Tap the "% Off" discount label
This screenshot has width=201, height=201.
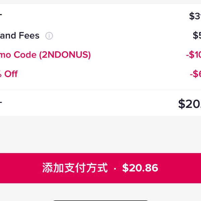coord(9,74)
